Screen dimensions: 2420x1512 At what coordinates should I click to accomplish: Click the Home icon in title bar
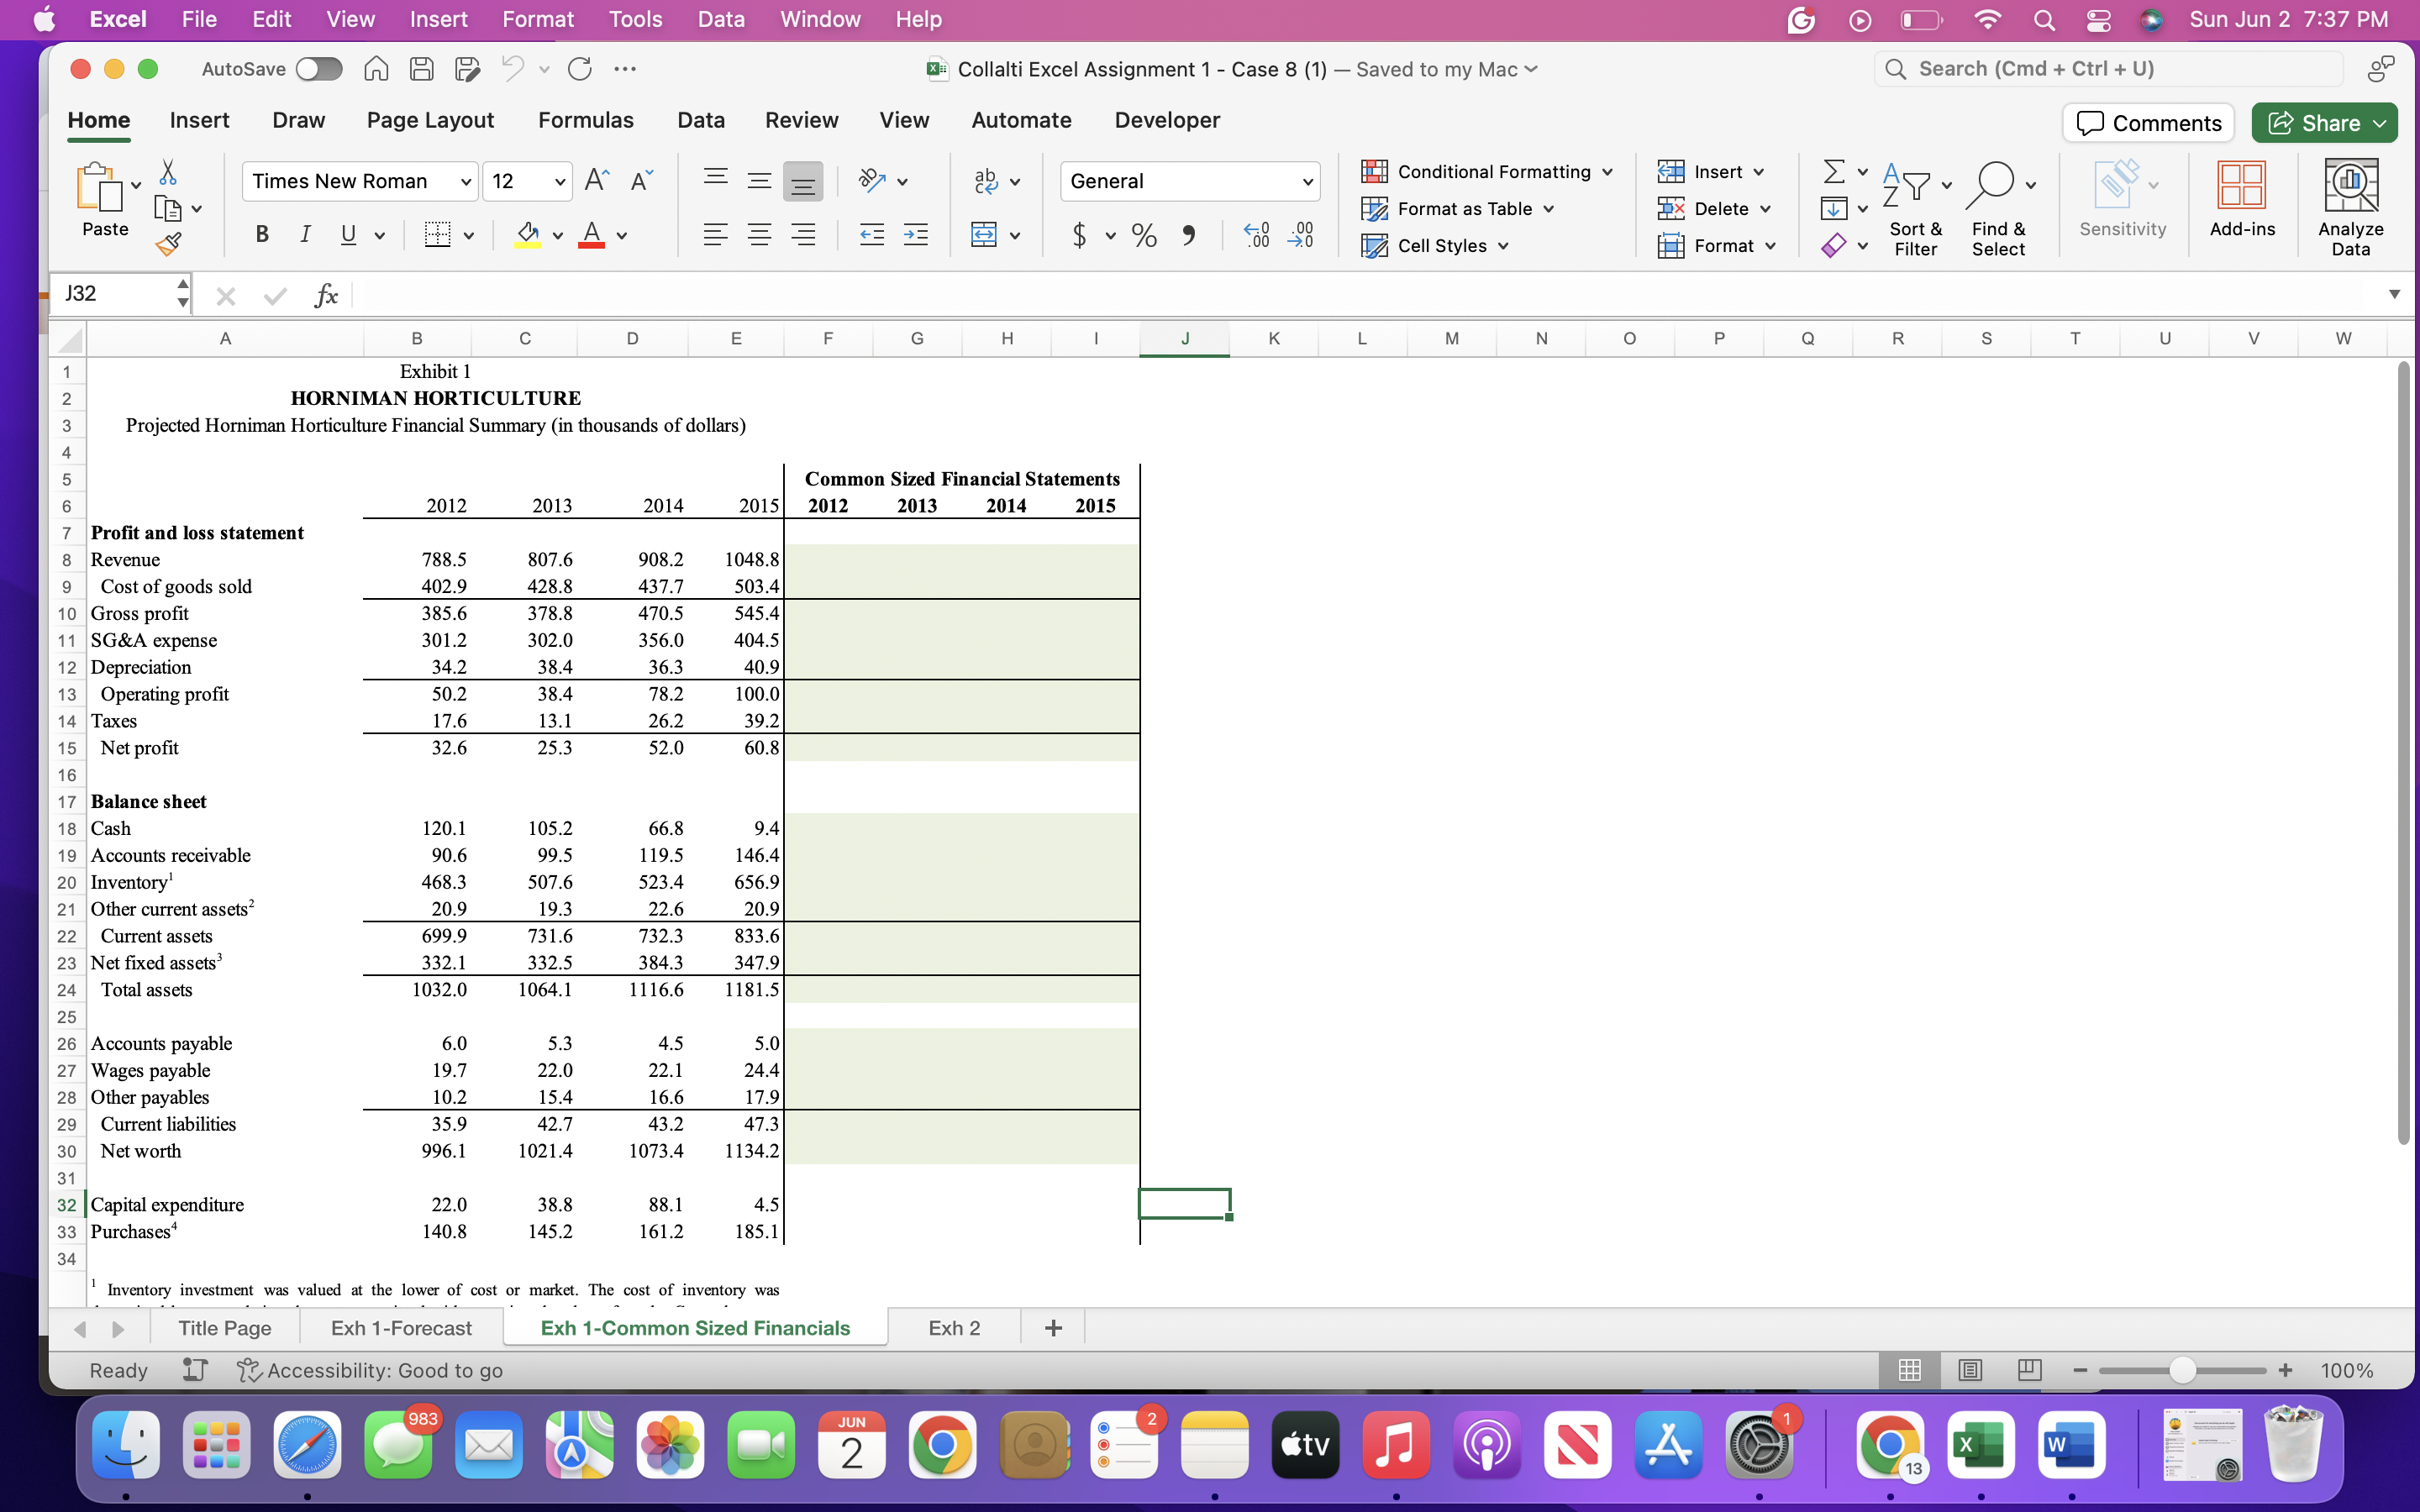[376, 69]
